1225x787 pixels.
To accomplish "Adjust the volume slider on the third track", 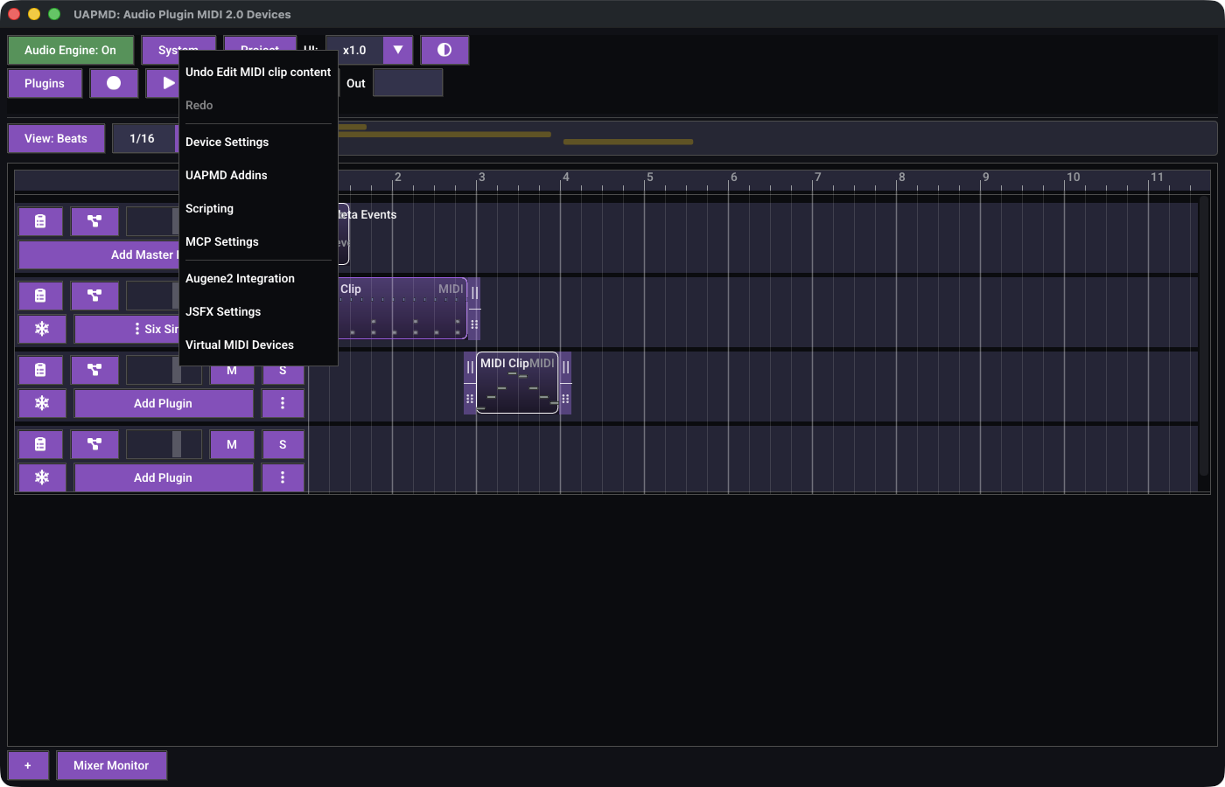I will (x=164, y=372).
